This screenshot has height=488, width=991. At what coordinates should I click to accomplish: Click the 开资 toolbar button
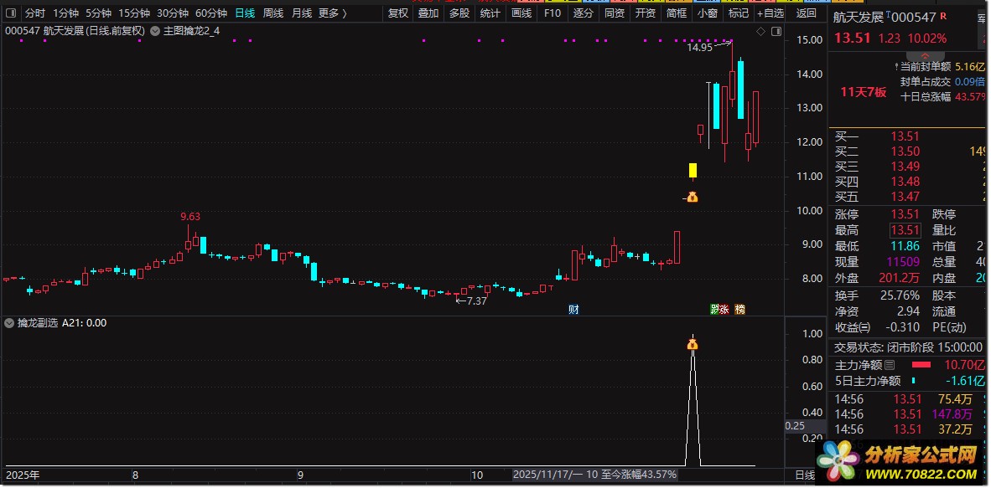(646, 13)
